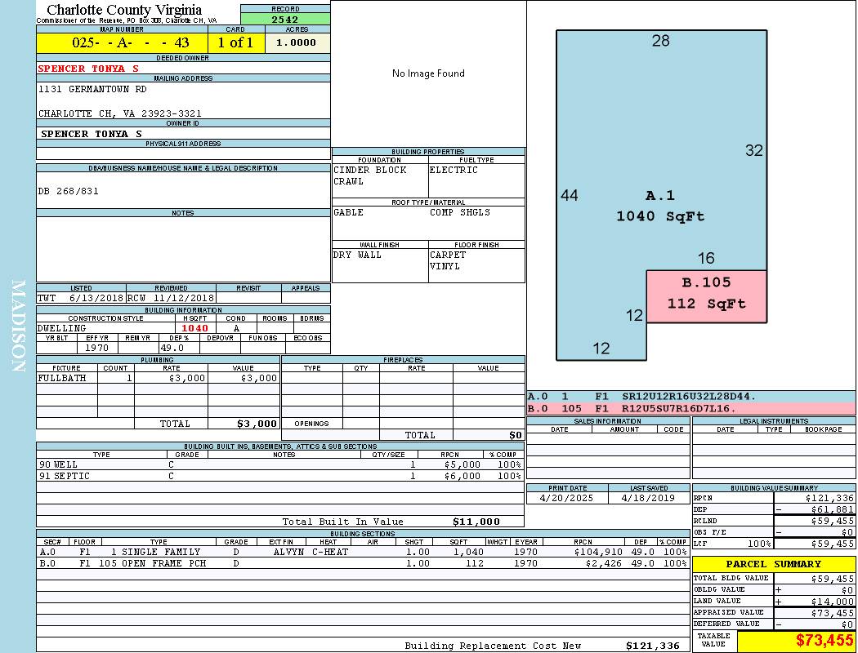The image size is (858, 653).
Task: Click the red taxable value $73,455
Action: coord(824,641)
